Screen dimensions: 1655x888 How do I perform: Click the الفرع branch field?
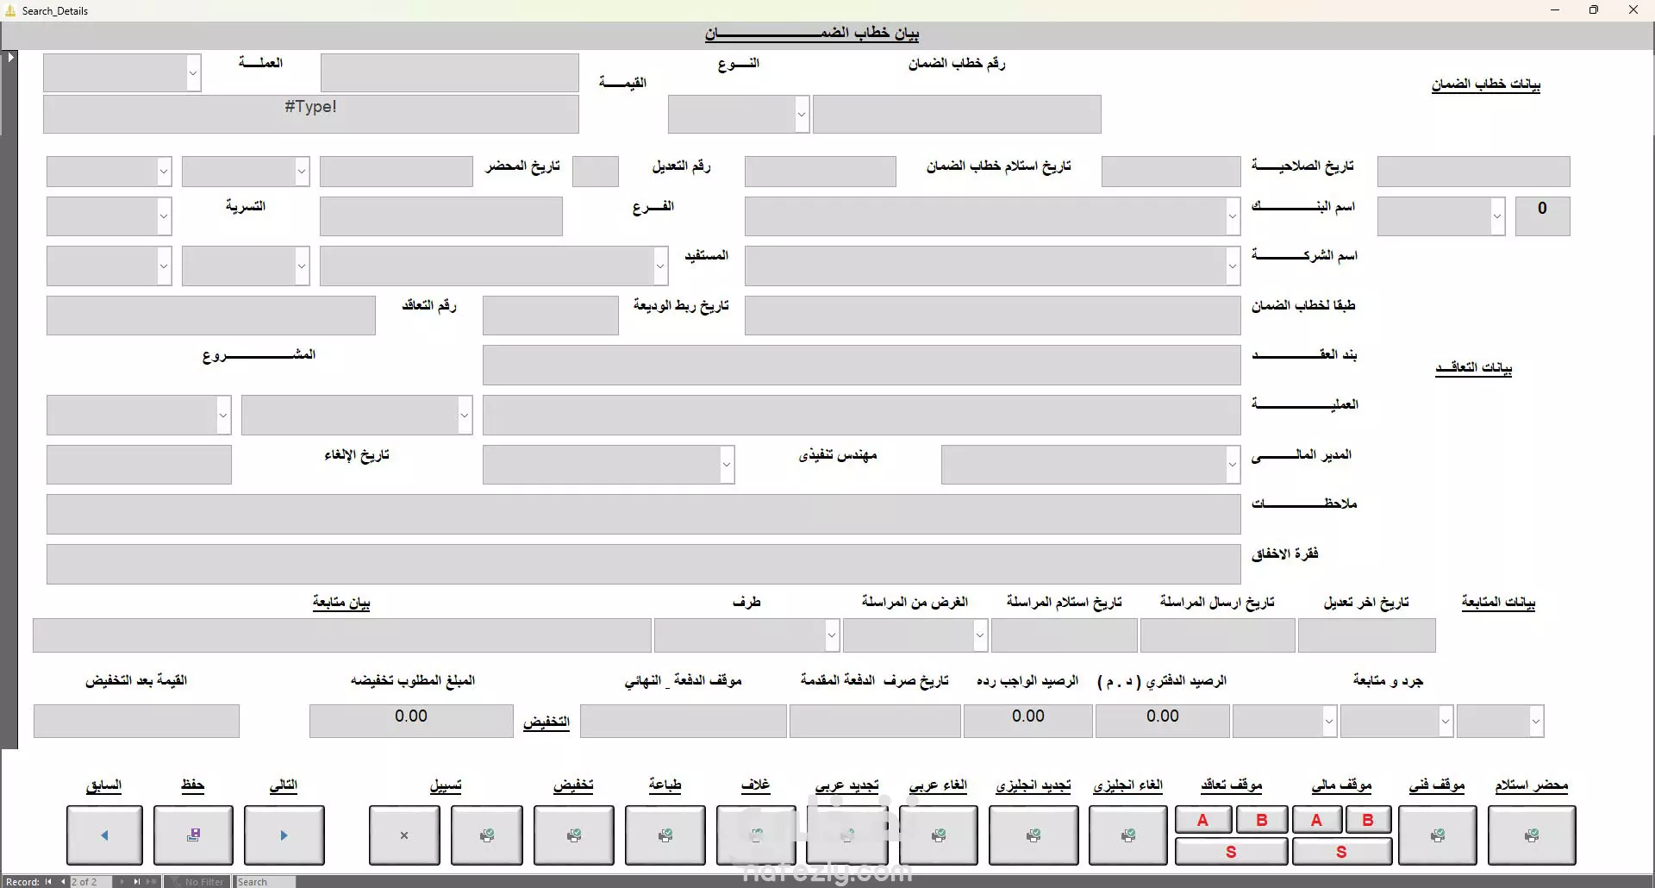point(440,216)
